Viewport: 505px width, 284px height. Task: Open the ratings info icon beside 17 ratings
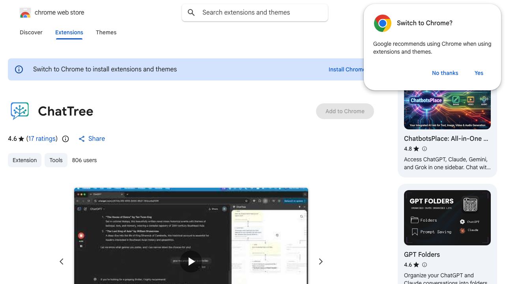tap(65, 139)
